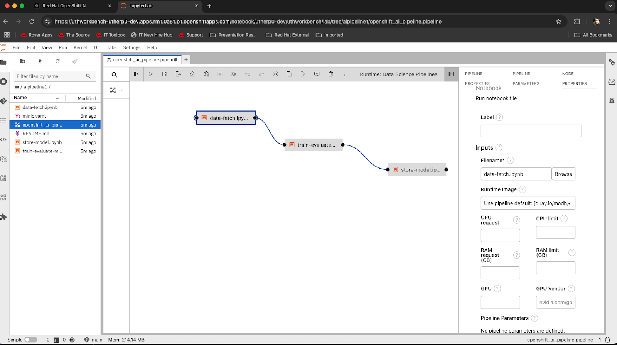Click the Export Pipeline icon
This screenshot has height=345, width=617.
(178, 74)
